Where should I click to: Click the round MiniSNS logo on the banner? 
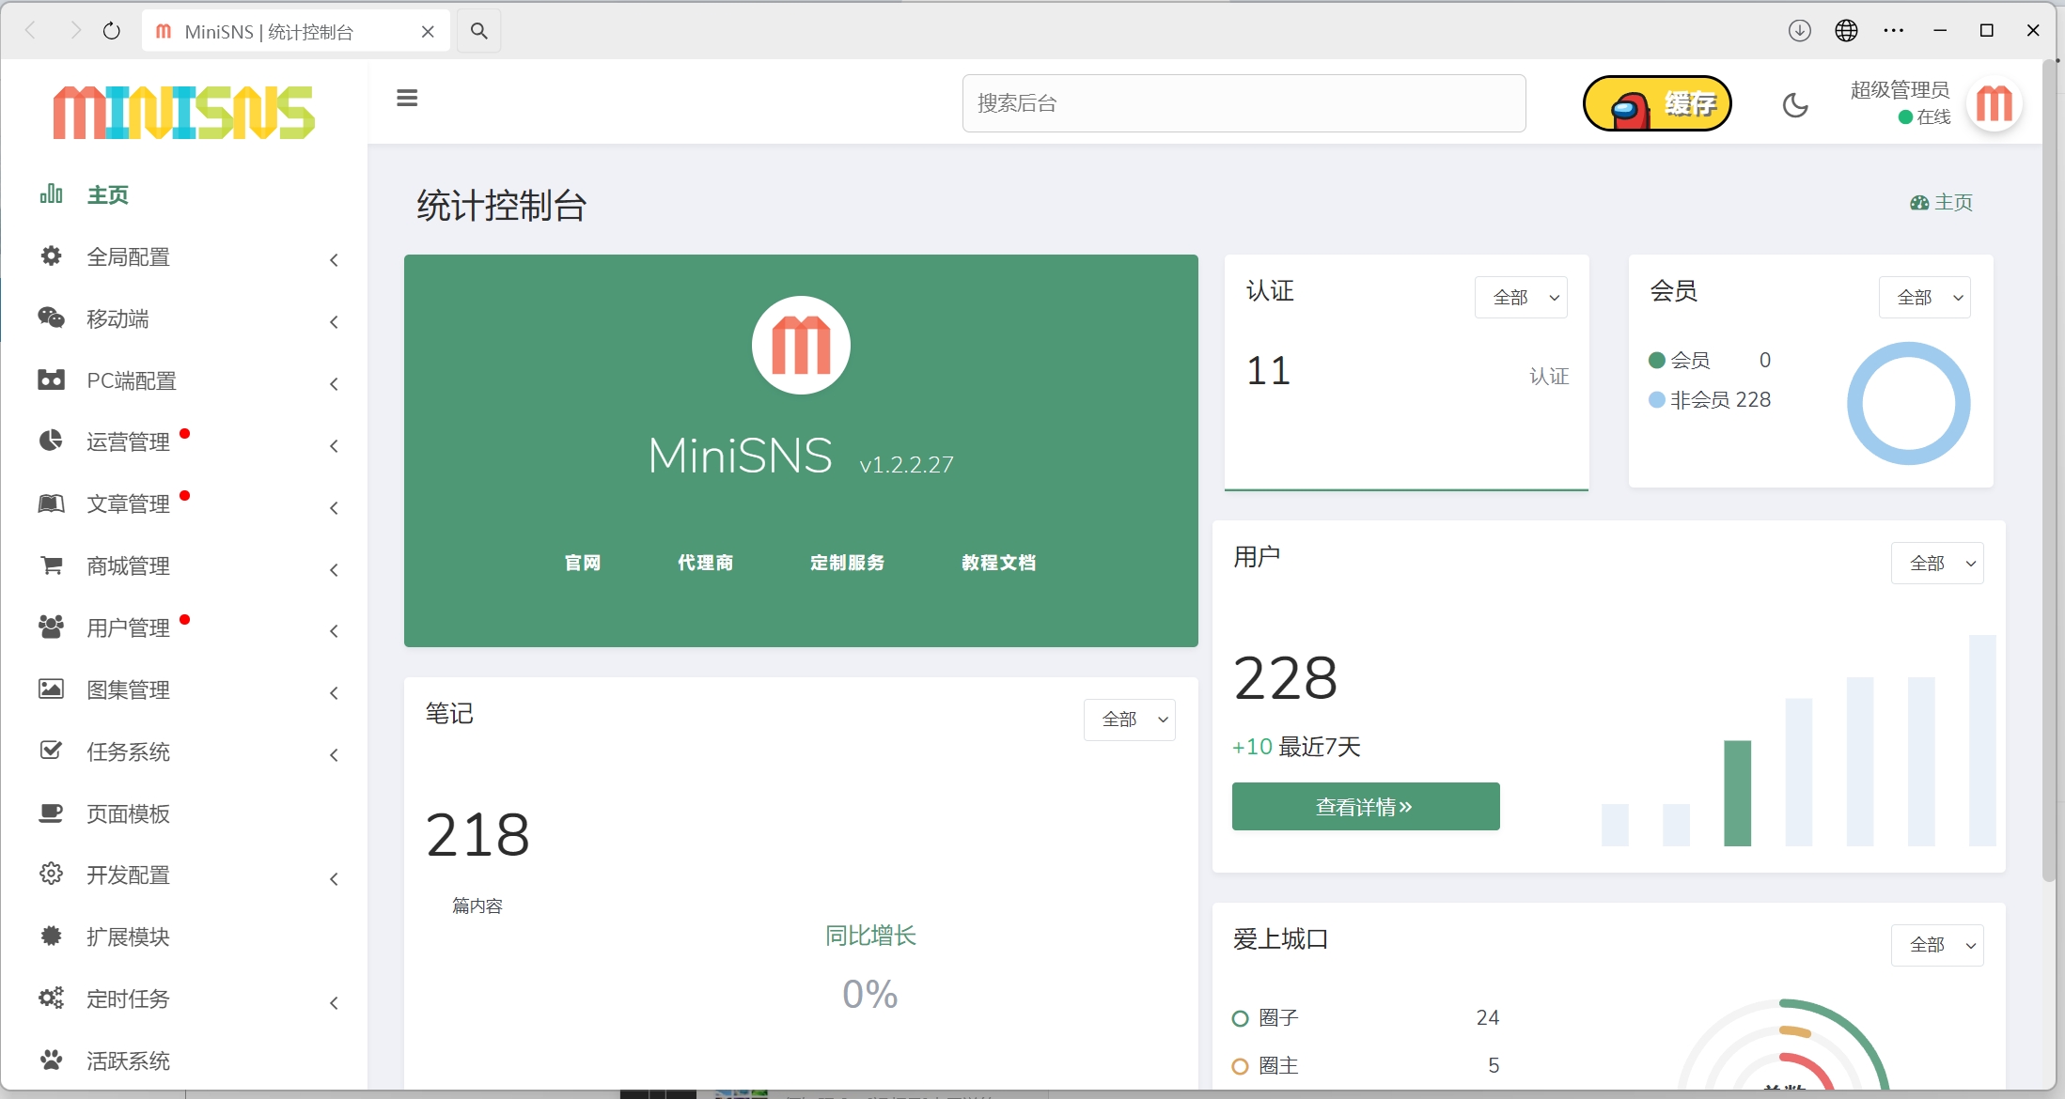(x=802, y=346)
